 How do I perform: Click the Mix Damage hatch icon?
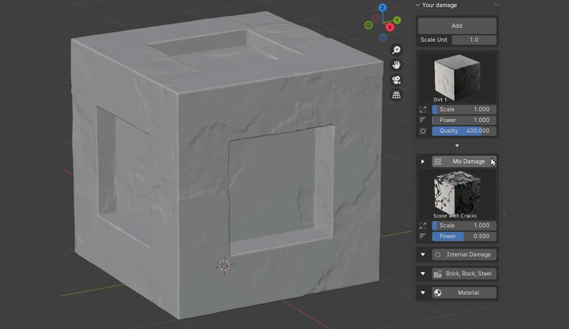(438, 162)
